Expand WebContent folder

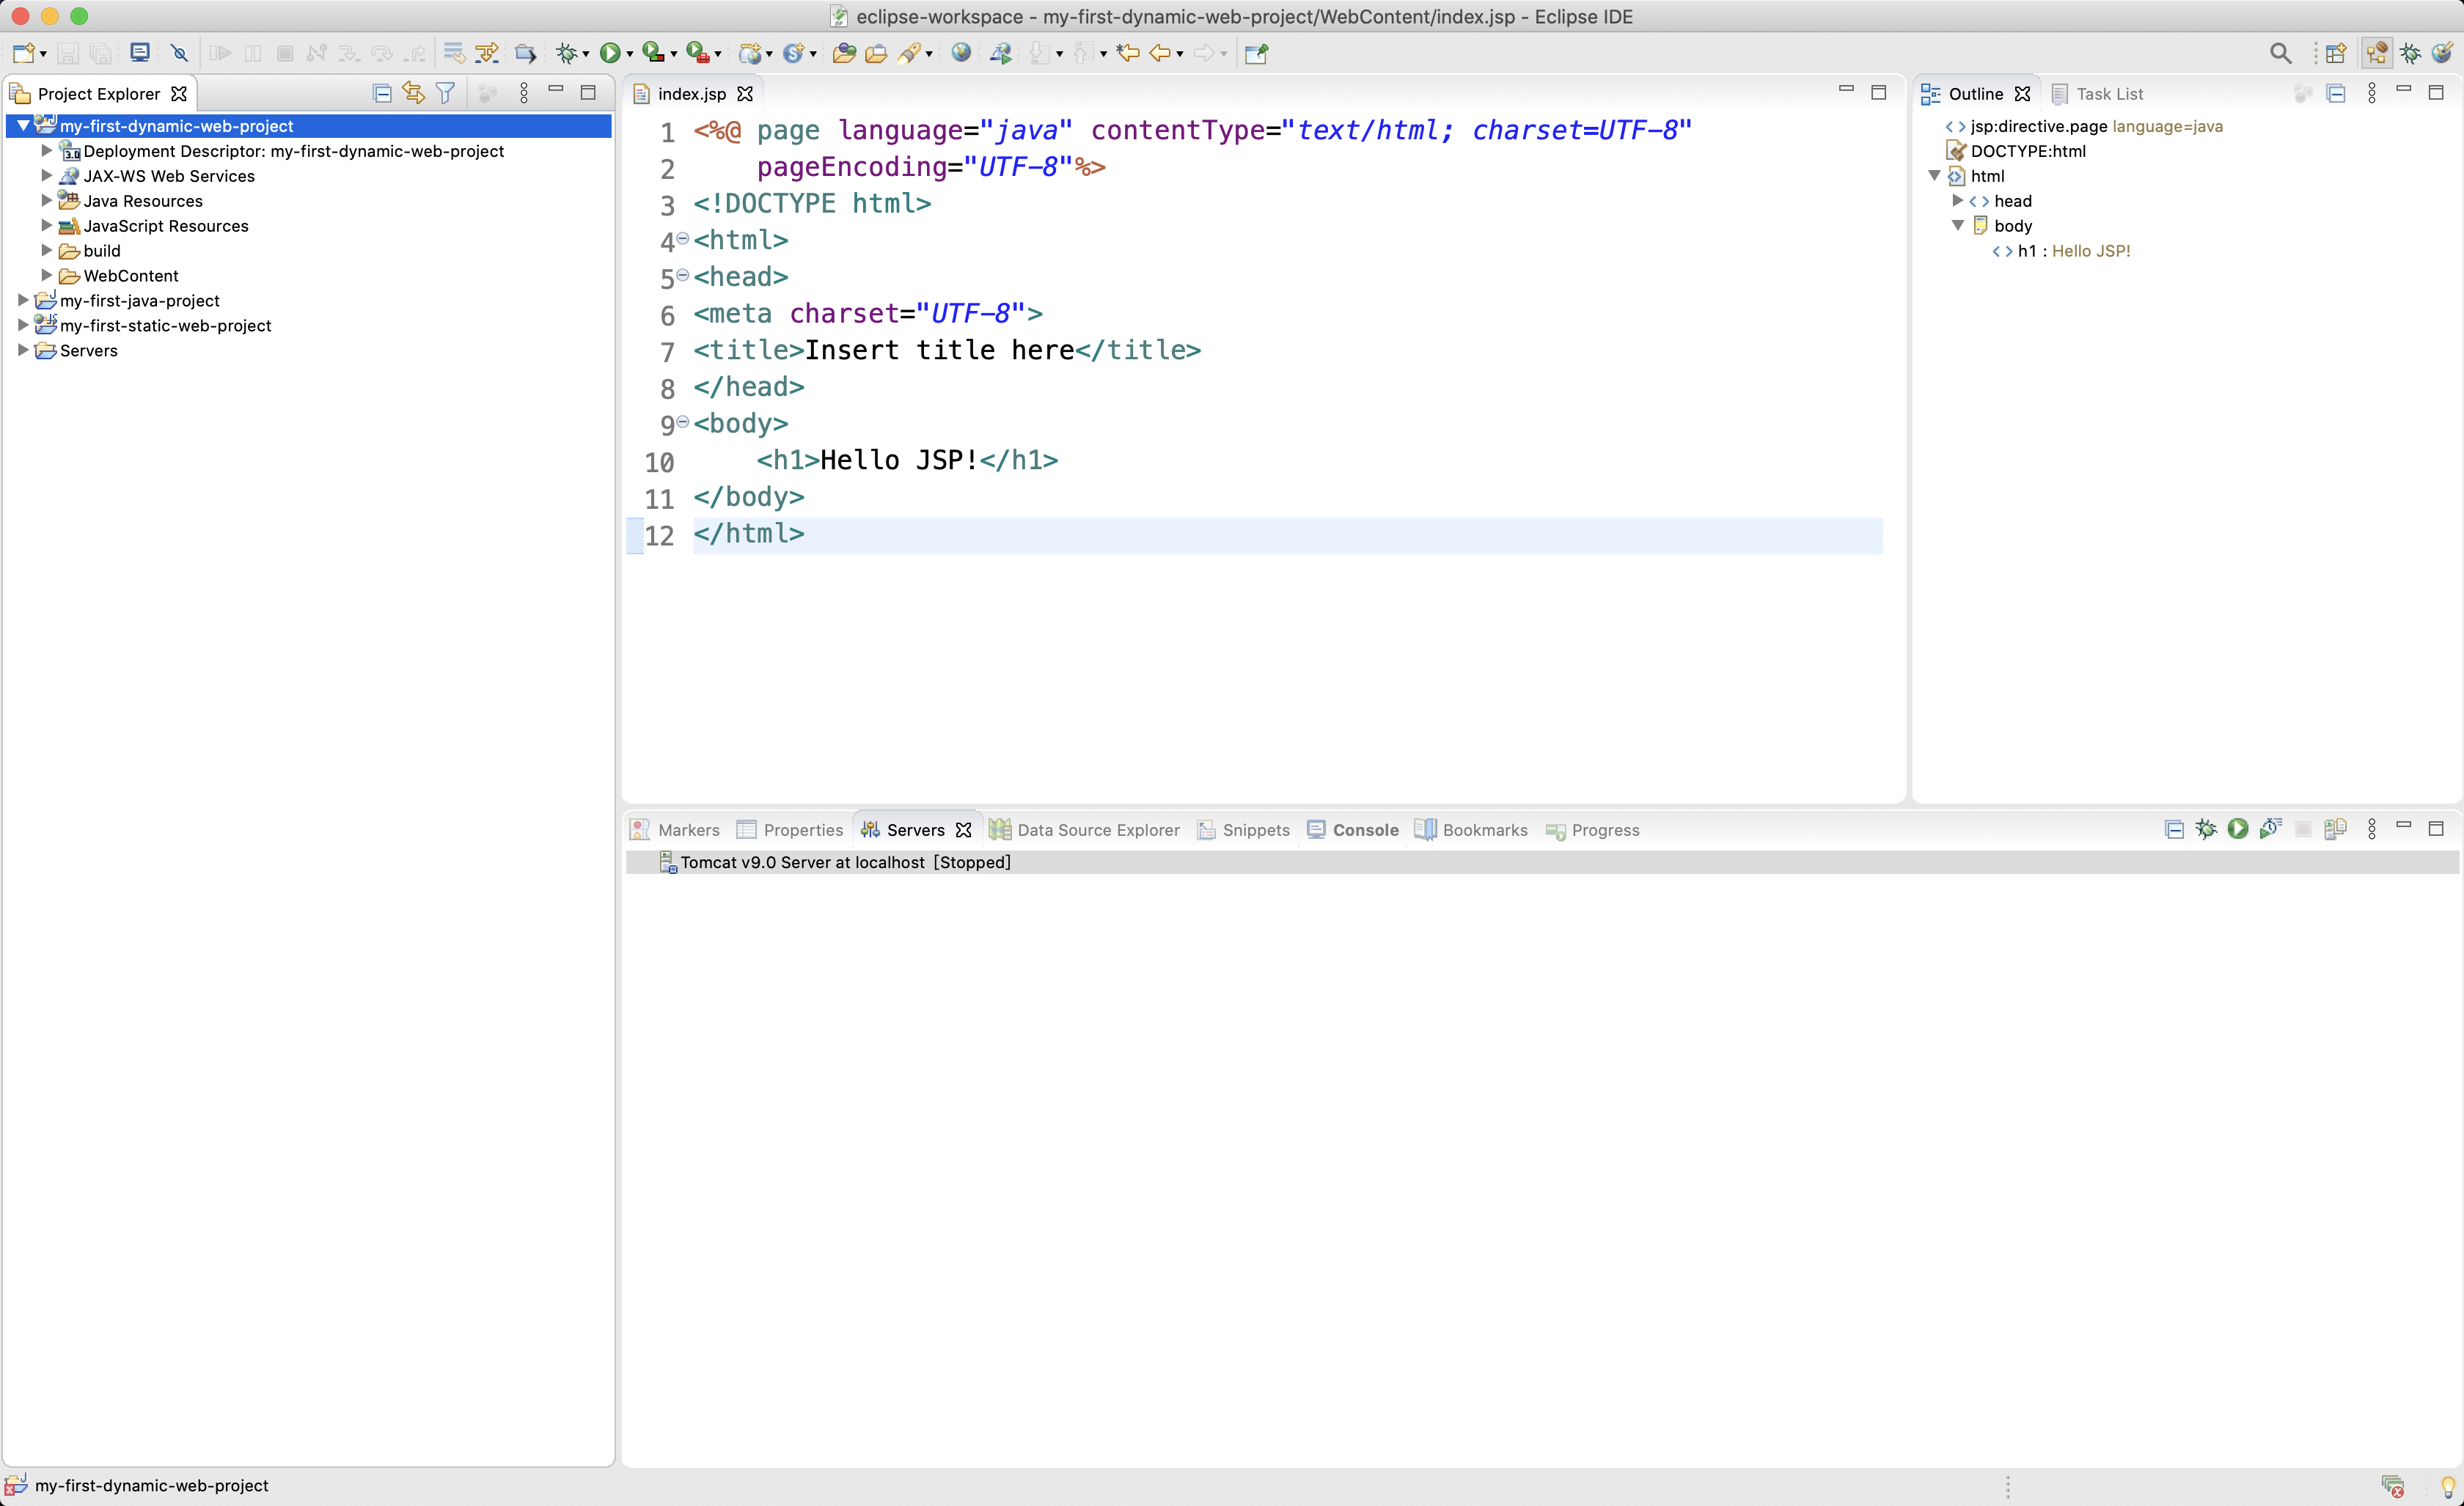[x=46, y=275]
